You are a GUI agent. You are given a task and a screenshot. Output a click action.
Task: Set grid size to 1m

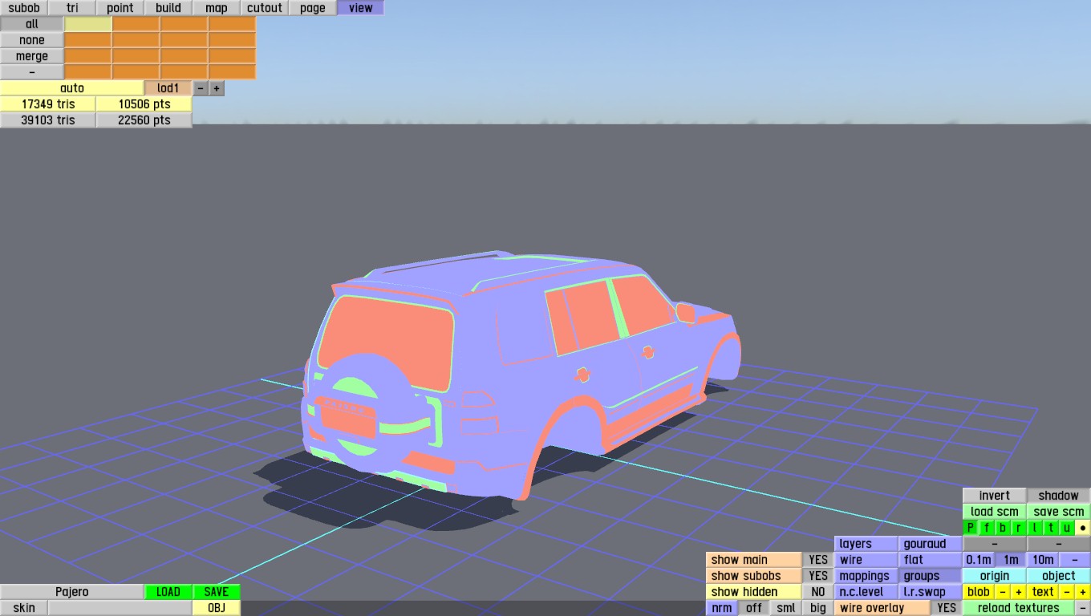(1011, 560)
